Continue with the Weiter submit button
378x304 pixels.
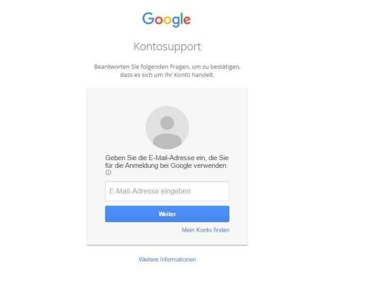[167, 214]
